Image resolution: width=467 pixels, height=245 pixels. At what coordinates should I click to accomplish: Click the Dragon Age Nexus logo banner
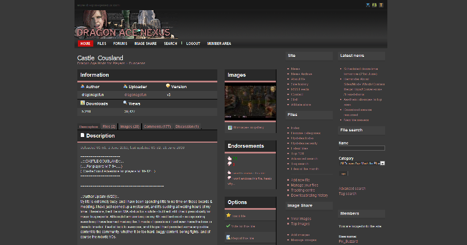(x=126, y=24)
